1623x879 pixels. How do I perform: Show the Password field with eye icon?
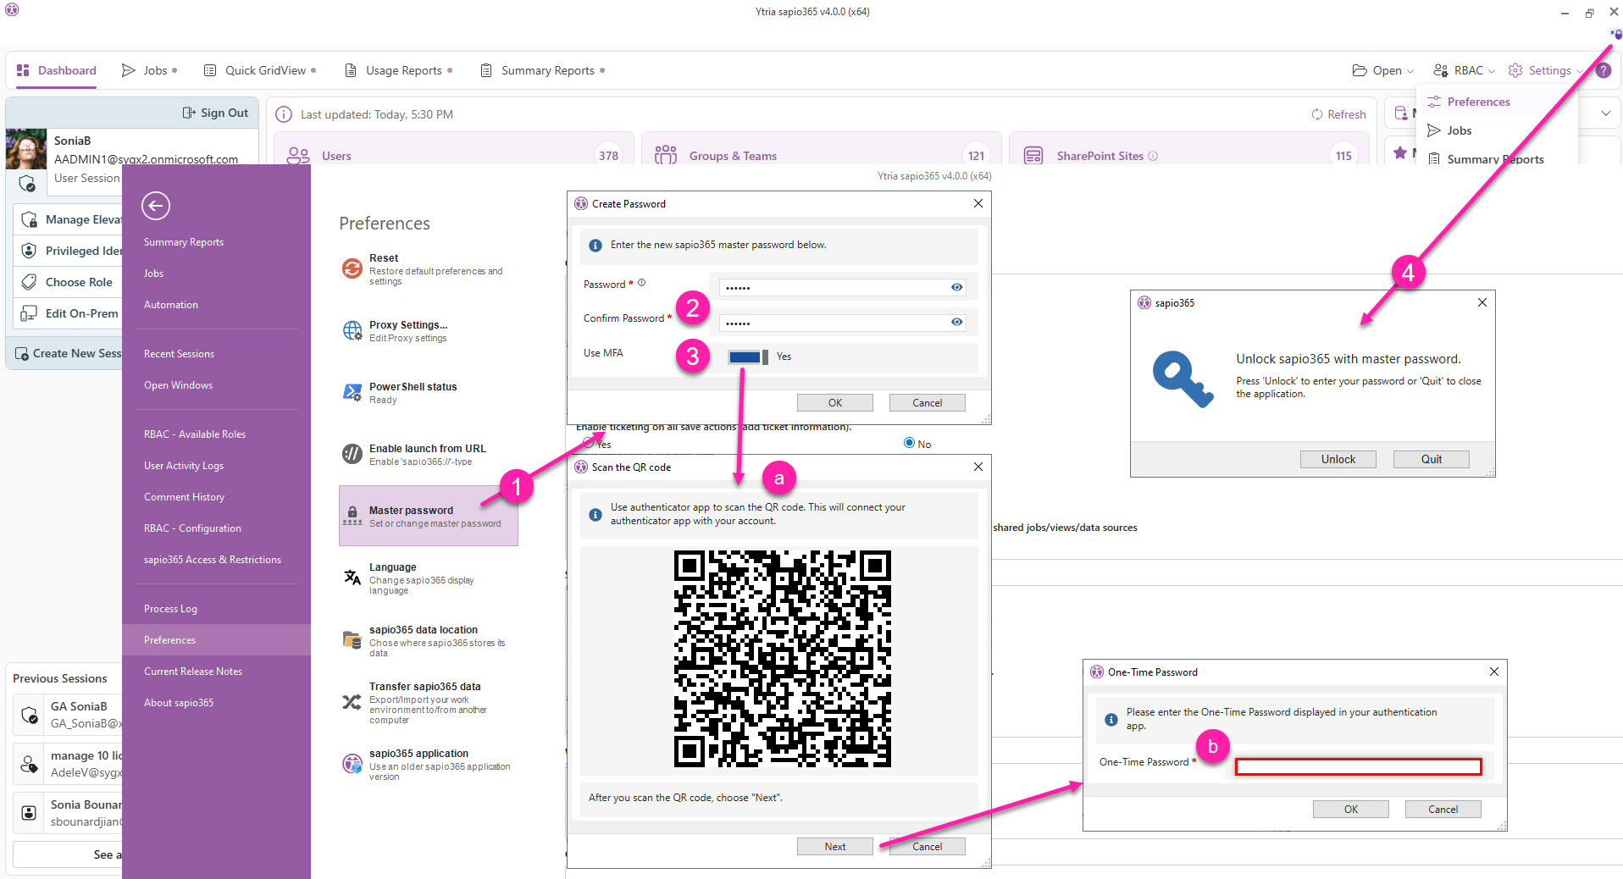point(956,287)
